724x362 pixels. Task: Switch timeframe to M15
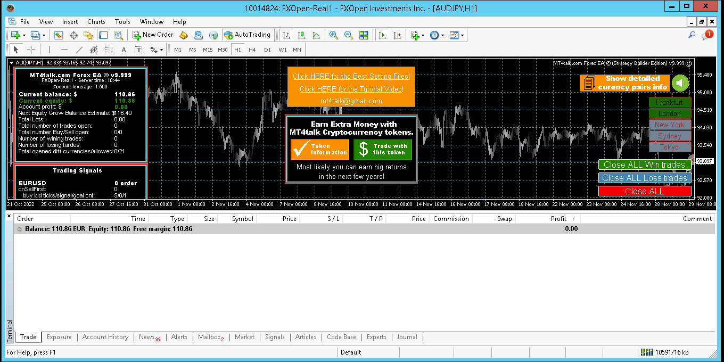[208, 50]
